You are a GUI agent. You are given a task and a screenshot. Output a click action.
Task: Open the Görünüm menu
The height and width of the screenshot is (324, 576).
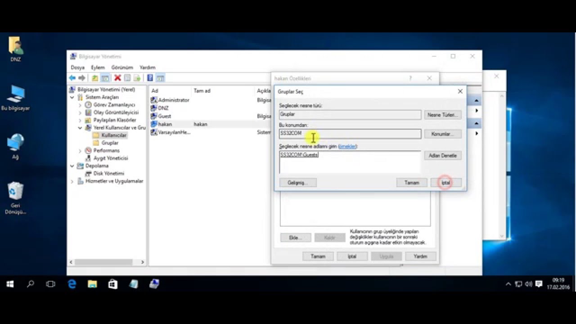pos(122,67)
